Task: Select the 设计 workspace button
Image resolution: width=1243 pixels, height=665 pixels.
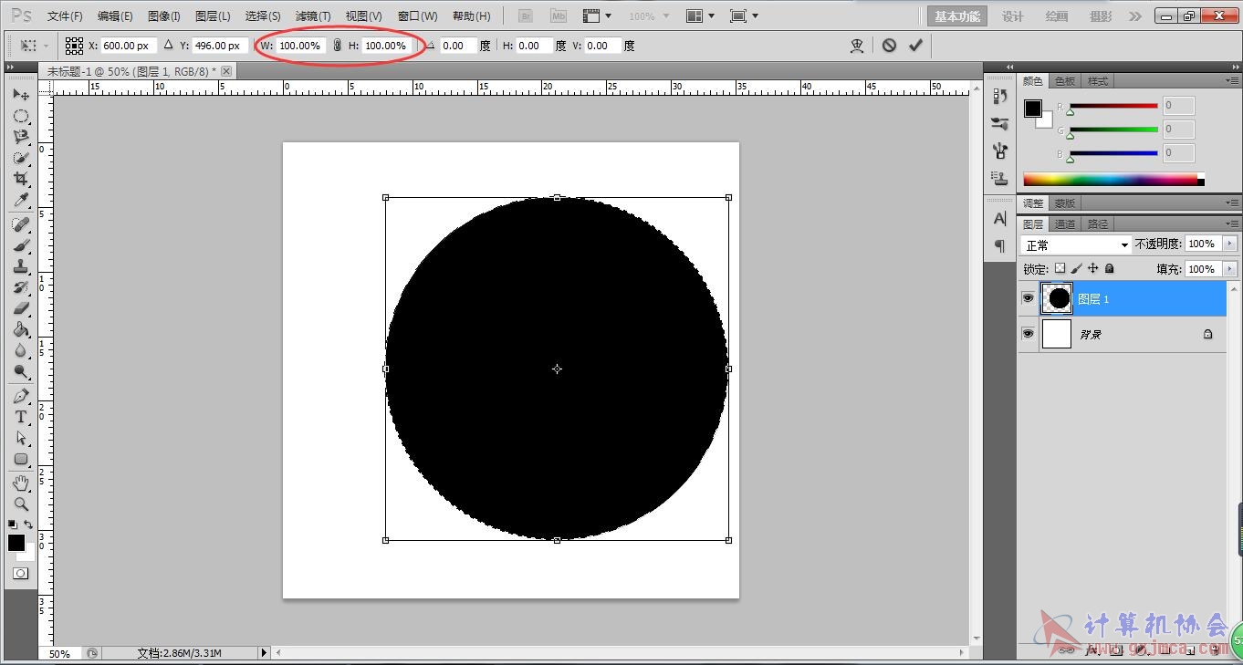Action: (x=1012, y=16)
